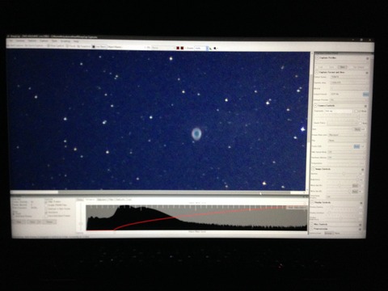Click the Ring Nebula in the preview
This screenshot has width=388, height=291.
196,134
